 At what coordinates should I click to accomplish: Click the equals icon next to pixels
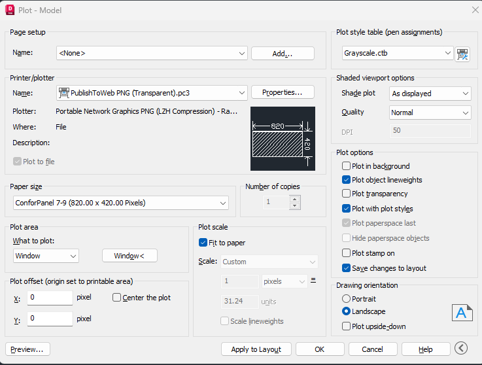313,280
